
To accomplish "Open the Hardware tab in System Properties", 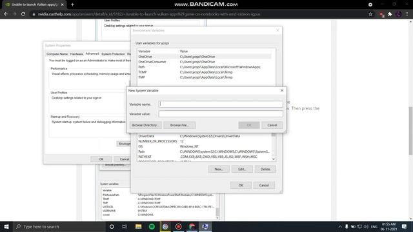I will pos(77,54).
